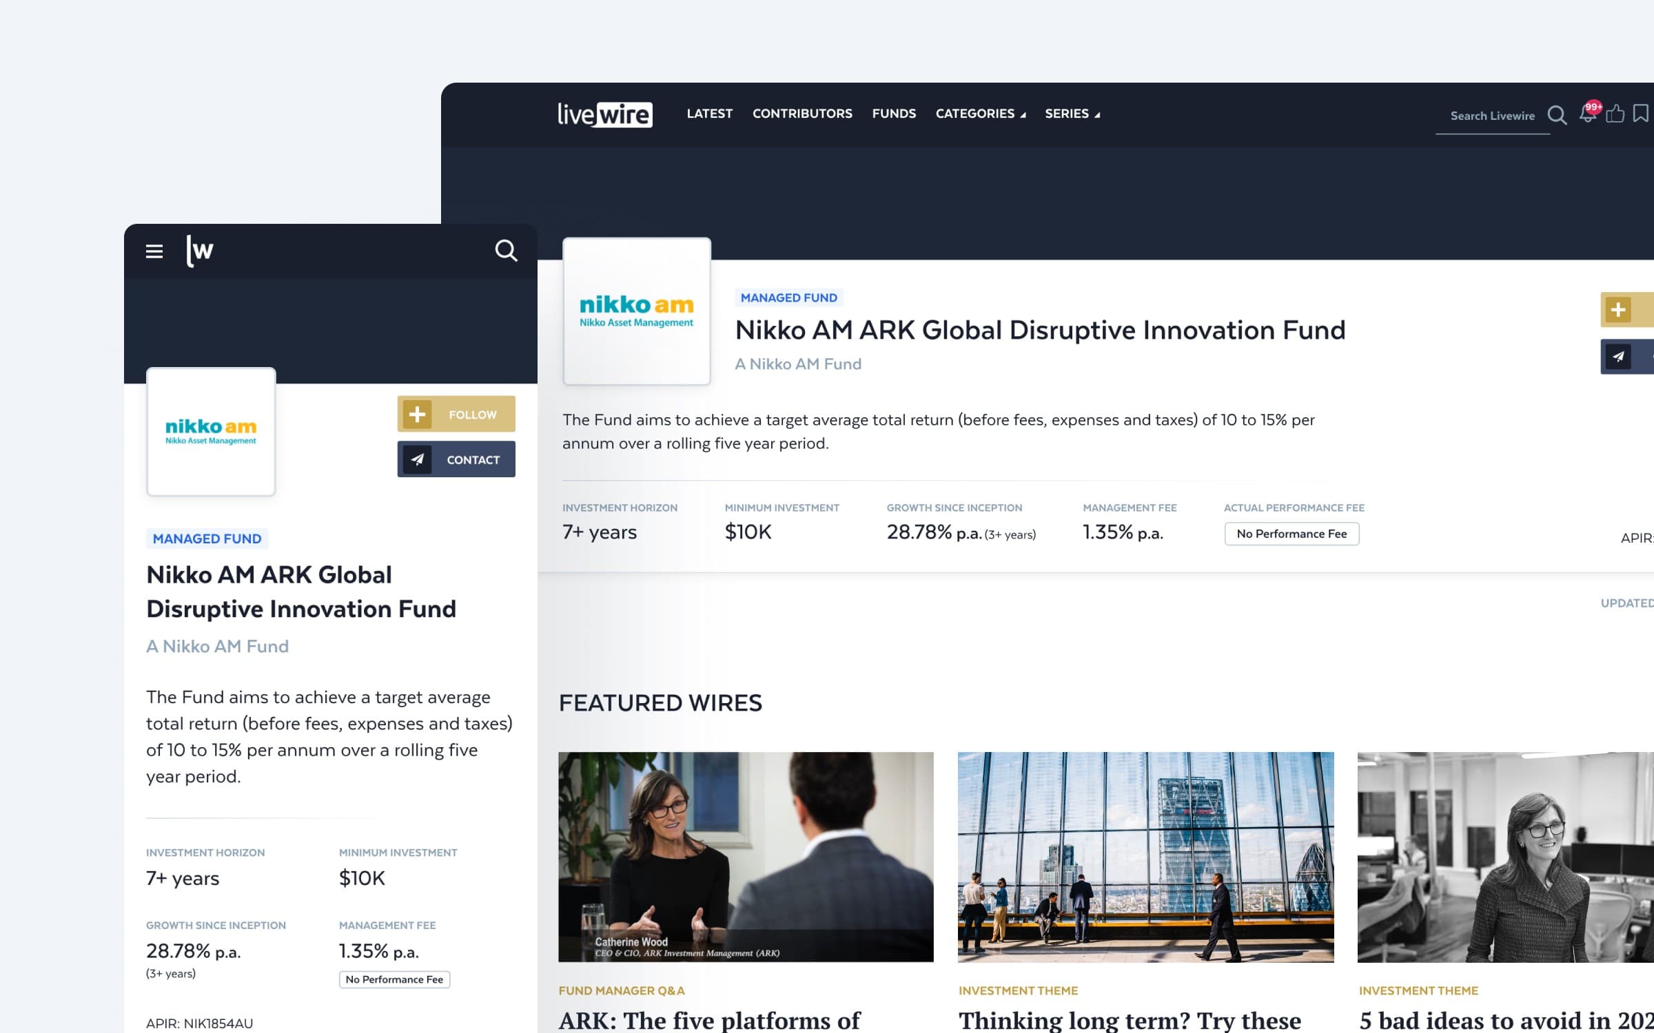
Task: Click the '28.78% p.a.' growth value on desktop
Action: [x=934, y=532]
